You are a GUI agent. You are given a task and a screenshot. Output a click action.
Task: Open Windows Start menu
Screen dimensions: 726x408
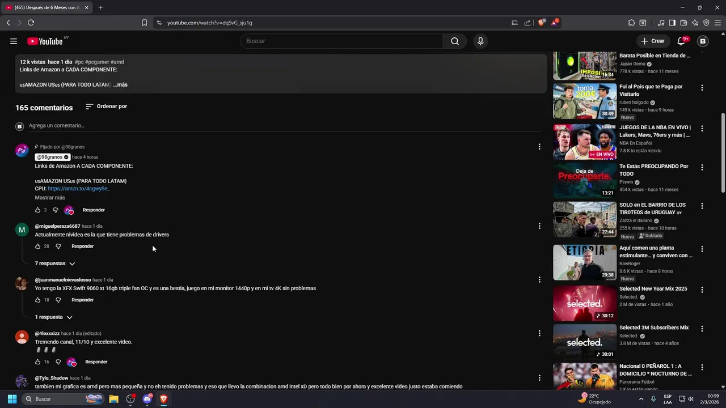(x=12, y=399)
